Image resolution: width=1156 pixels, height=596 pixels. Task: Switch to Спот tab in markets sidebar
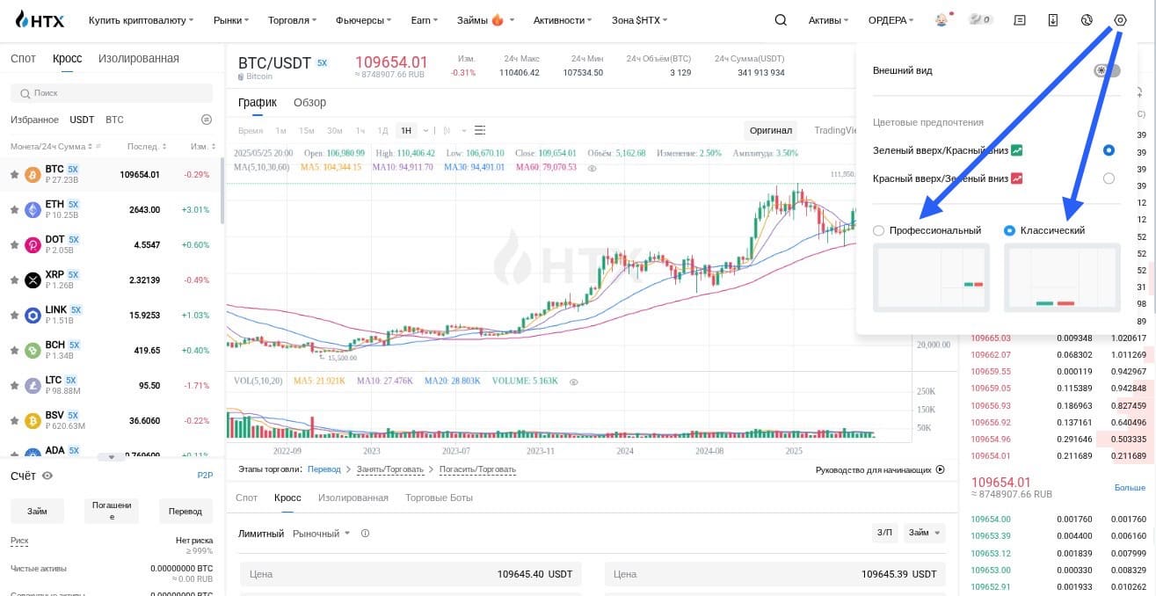click(x=23, y=58)
